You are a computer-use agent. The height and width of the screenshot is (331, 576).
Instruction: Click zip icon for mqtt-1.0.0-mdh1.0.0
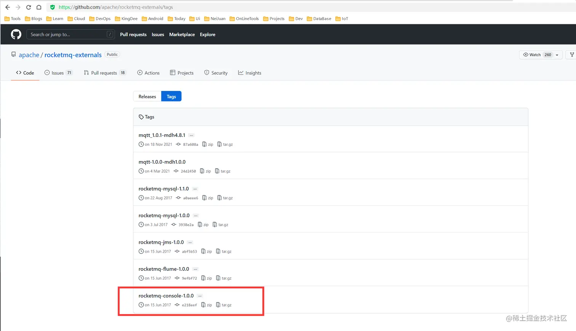202,171
